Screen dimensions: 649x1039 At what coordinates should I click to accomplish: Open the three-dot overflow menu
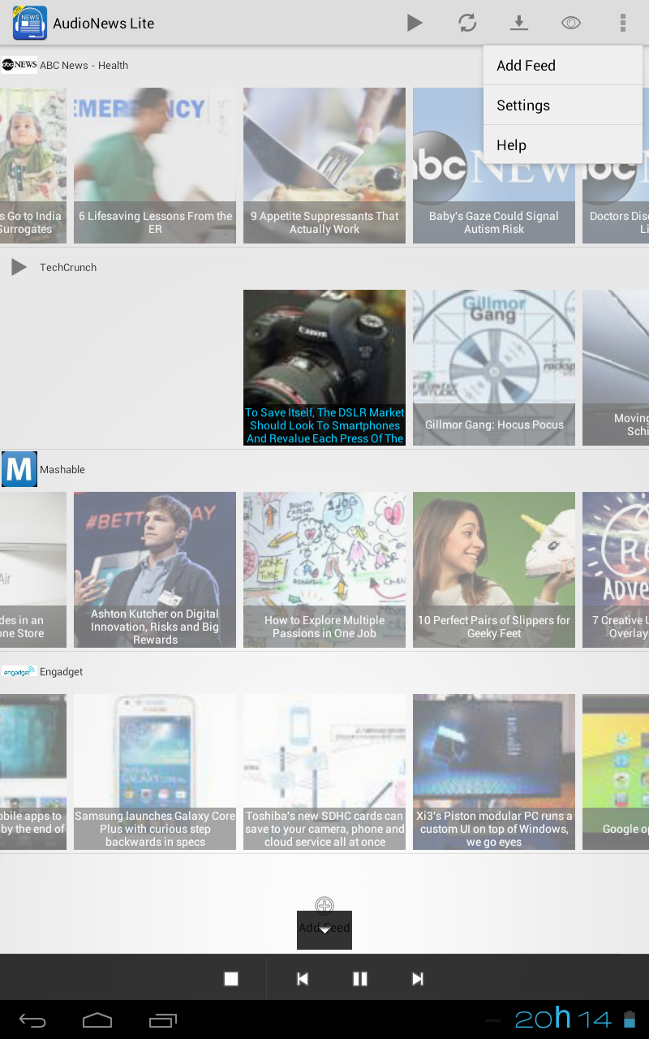[623, 23]
